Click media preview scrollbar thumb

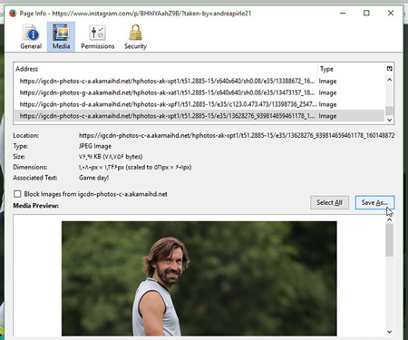[390, 240]
